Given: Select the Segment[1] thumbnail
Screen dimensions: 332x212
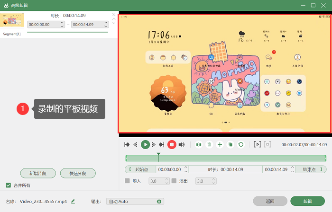Looking at the screenshot, I should (x=12, y=20).
